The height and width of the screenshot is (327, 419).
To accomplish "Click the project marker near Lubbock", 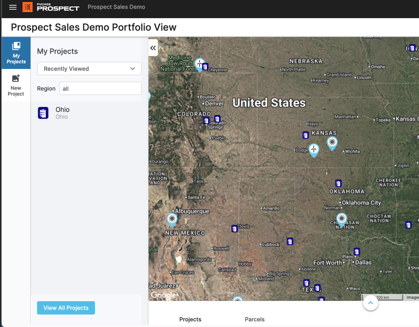I will [x=290, y=242].
